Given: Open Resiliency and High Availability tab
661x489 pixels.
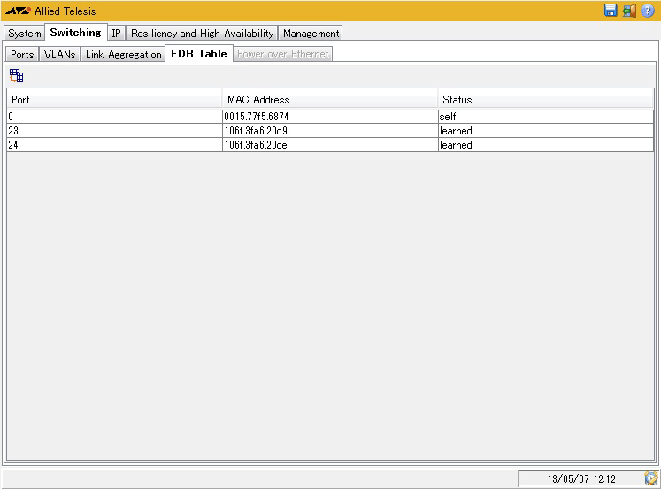Looking at the screenshot, I should tap(202, 33).
